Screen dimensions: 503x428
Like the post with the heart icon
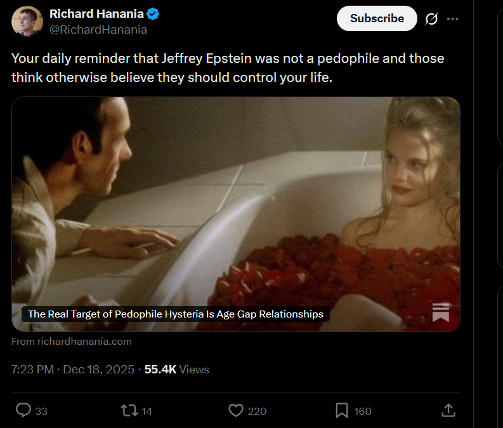(236, 411)
